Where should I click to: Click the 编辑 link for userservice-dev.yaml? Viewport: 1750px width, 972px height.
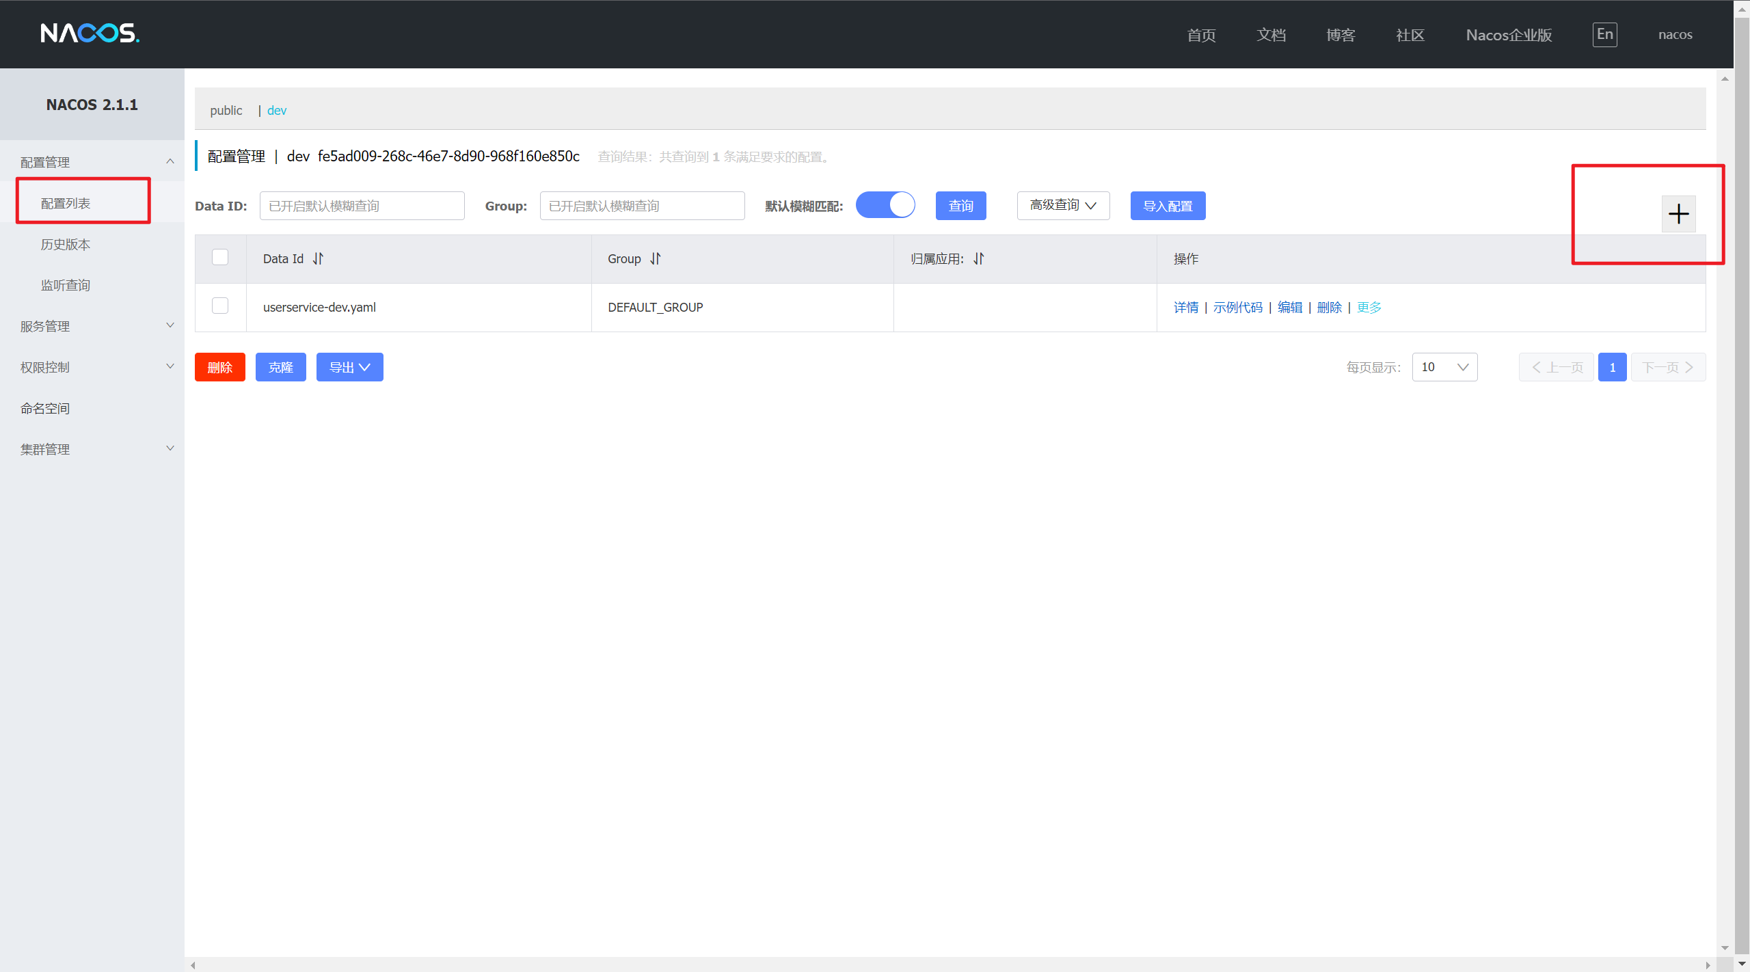[x=1289, y=307]
